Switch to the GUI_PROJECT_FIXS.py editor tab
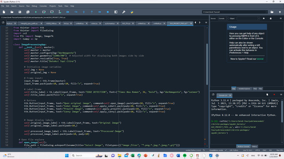The image size is (284, 159). coord(178,23)
